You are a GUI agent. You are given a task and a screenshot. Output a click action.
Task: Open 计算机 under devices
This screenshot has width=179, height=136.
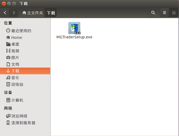pos(17,100)
